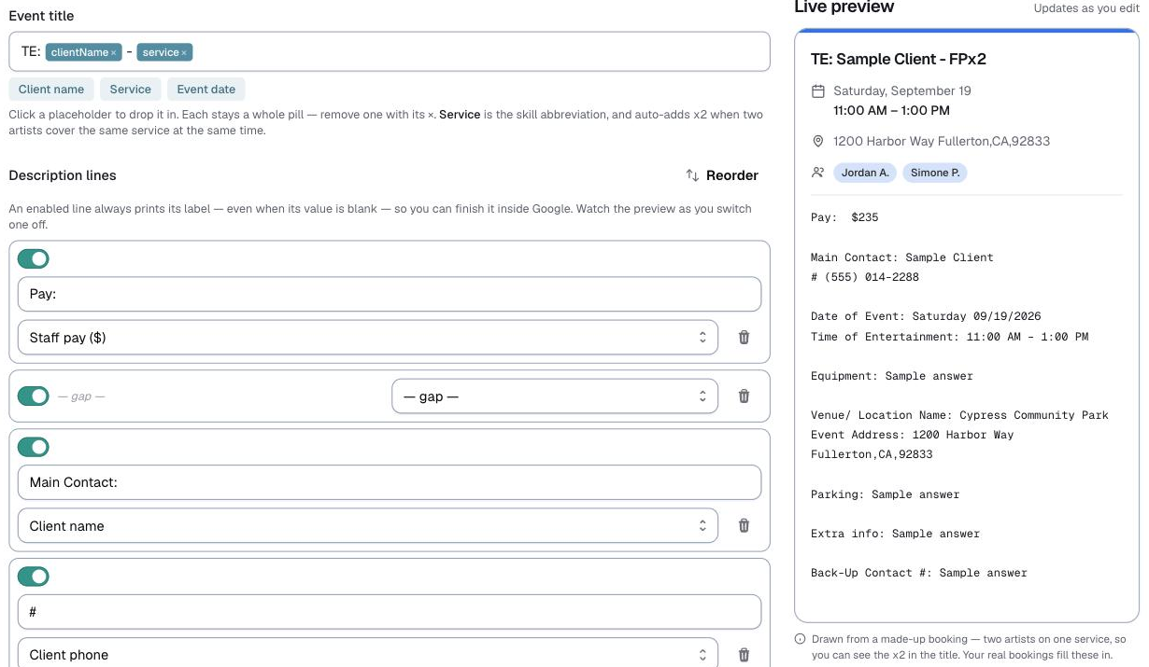The width and height of the screenshot is (1149, 667).
Task: Turn off the # line toggle
Action: [34, 577]
